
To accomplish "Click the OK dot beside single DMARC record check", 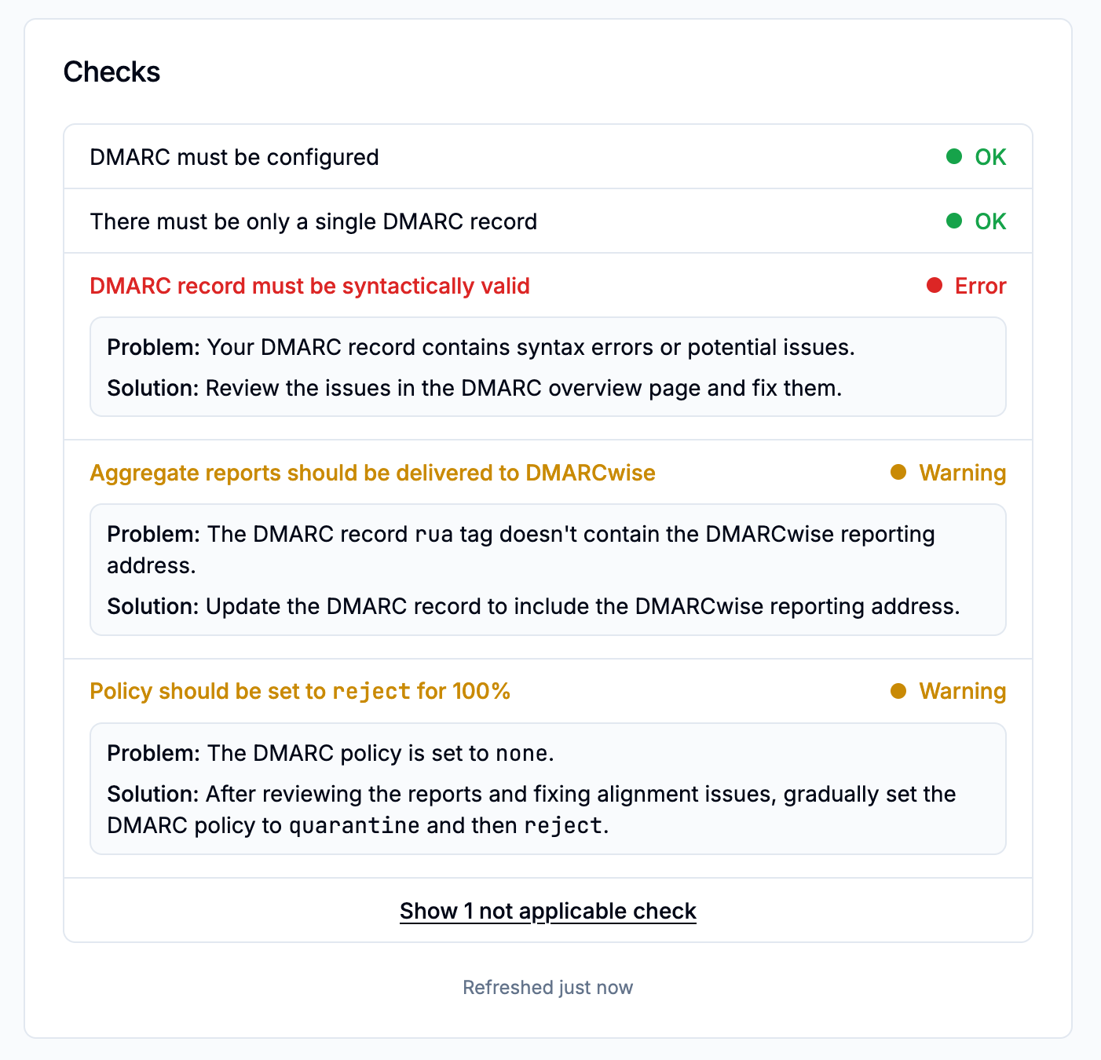I will (953, 221).
